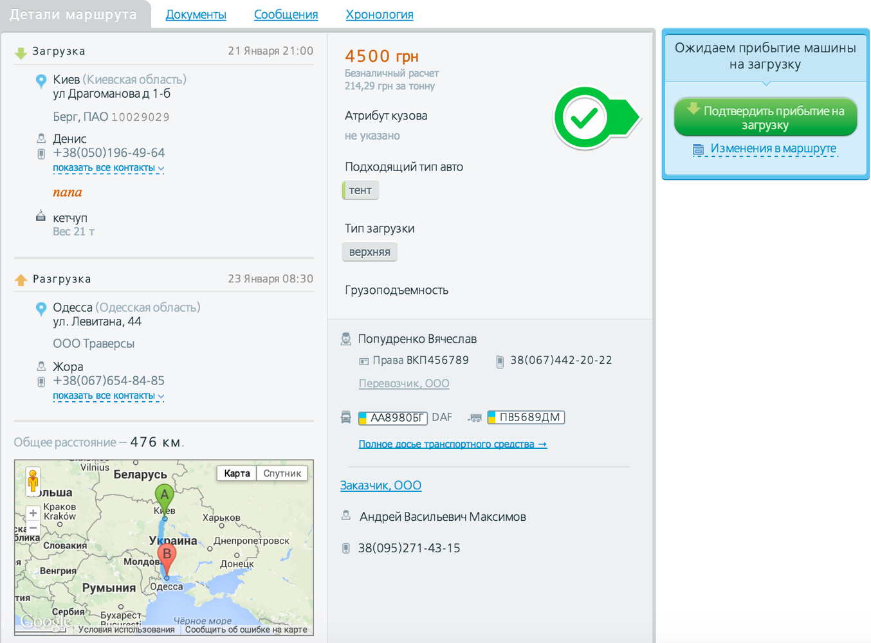
Task: Click the Киев location pin icon
Action: (41, 81)
